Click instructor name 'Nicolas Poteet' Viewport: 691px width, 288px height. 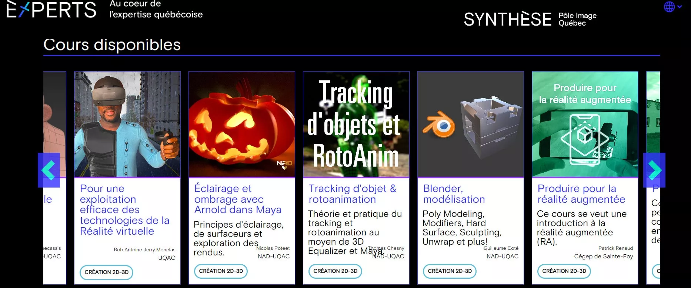click(x=273, y=248)
